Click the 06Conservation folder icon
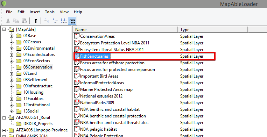This screenshot has width=267, height=137. [19, 67]
